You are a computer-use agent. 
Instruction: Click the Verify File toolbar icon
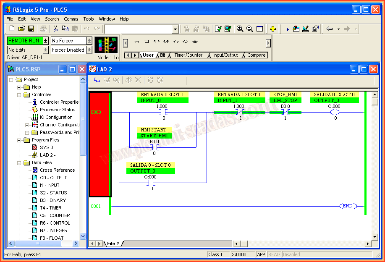pyautogui.click(x=218, y=29)
